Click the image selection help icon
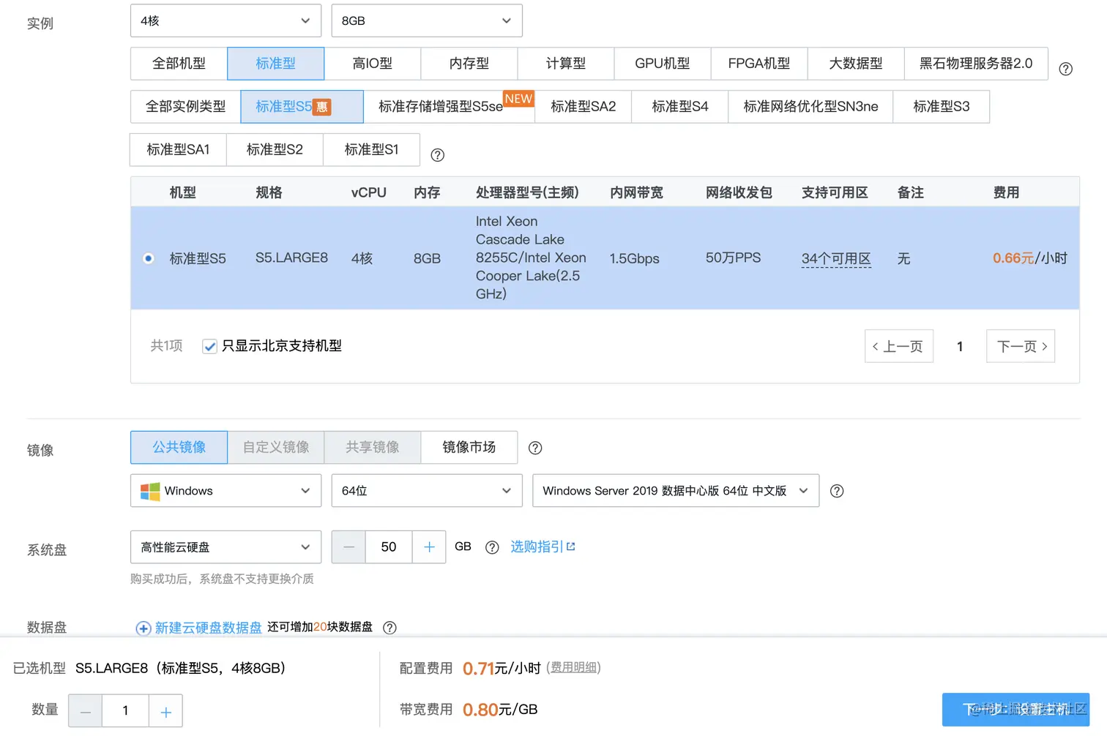Viewport: 1107px width, 736px height. click(534, 448)
